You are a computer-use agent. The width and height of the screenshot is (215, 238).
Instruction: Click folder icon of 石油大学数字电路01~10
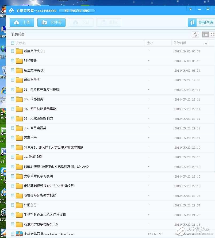(19, 224)
